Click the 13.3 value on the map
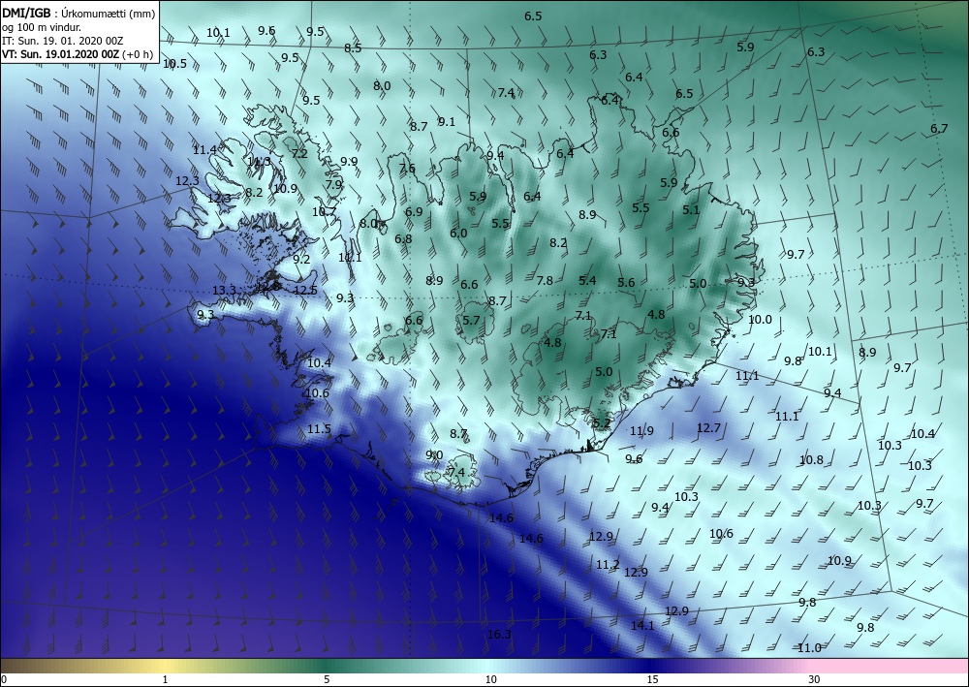Screen dimensions: 969x687 pos(224,291)
